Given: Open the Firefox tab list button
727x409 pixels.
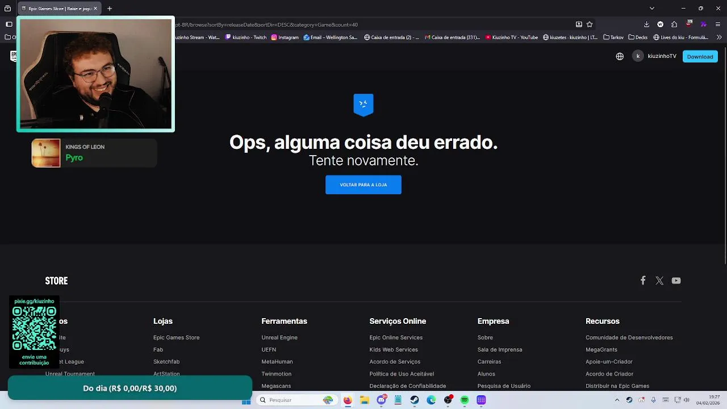Looking at the screenshot, I should coord(7,9).
